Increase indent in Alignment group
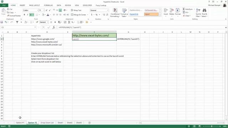Viewport: 228px width, 128px height. point(68,15)
